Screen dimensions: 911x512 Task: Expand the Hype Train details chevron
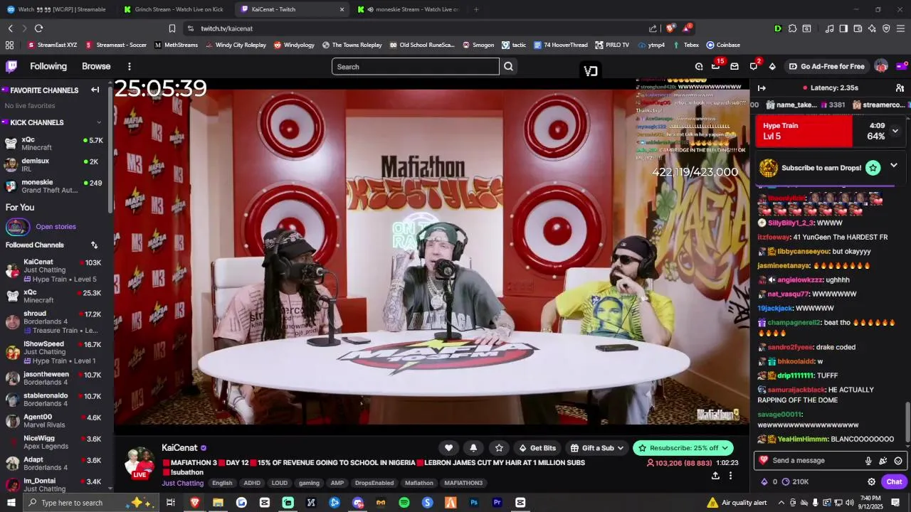(x=895, y=131)
